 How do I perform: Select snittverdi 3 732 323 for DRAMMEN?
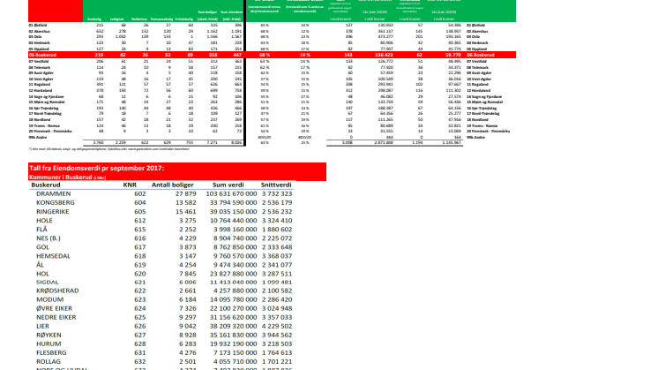277,193
